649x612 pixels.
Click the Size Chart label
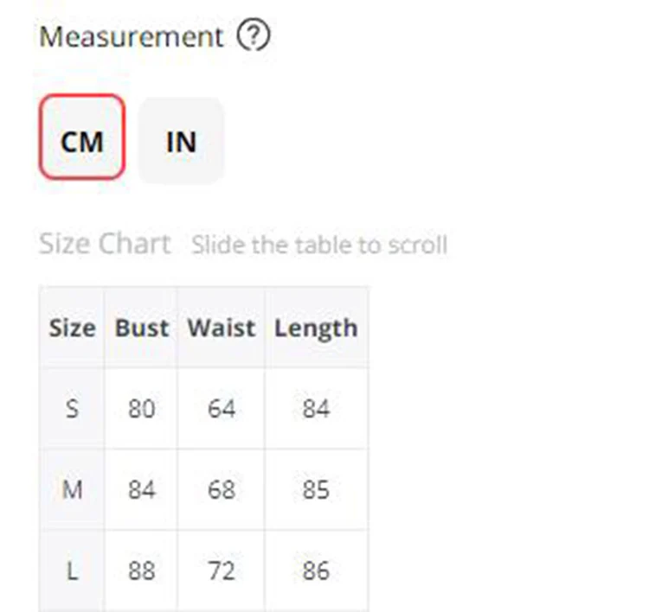(x=105, y=244)
